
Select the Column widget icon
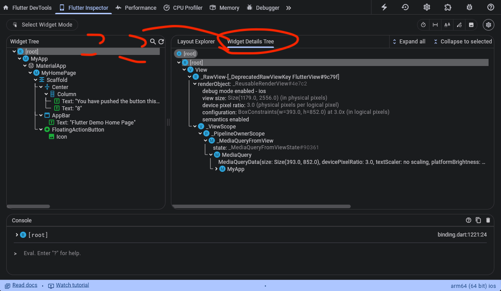click(52, 94)
